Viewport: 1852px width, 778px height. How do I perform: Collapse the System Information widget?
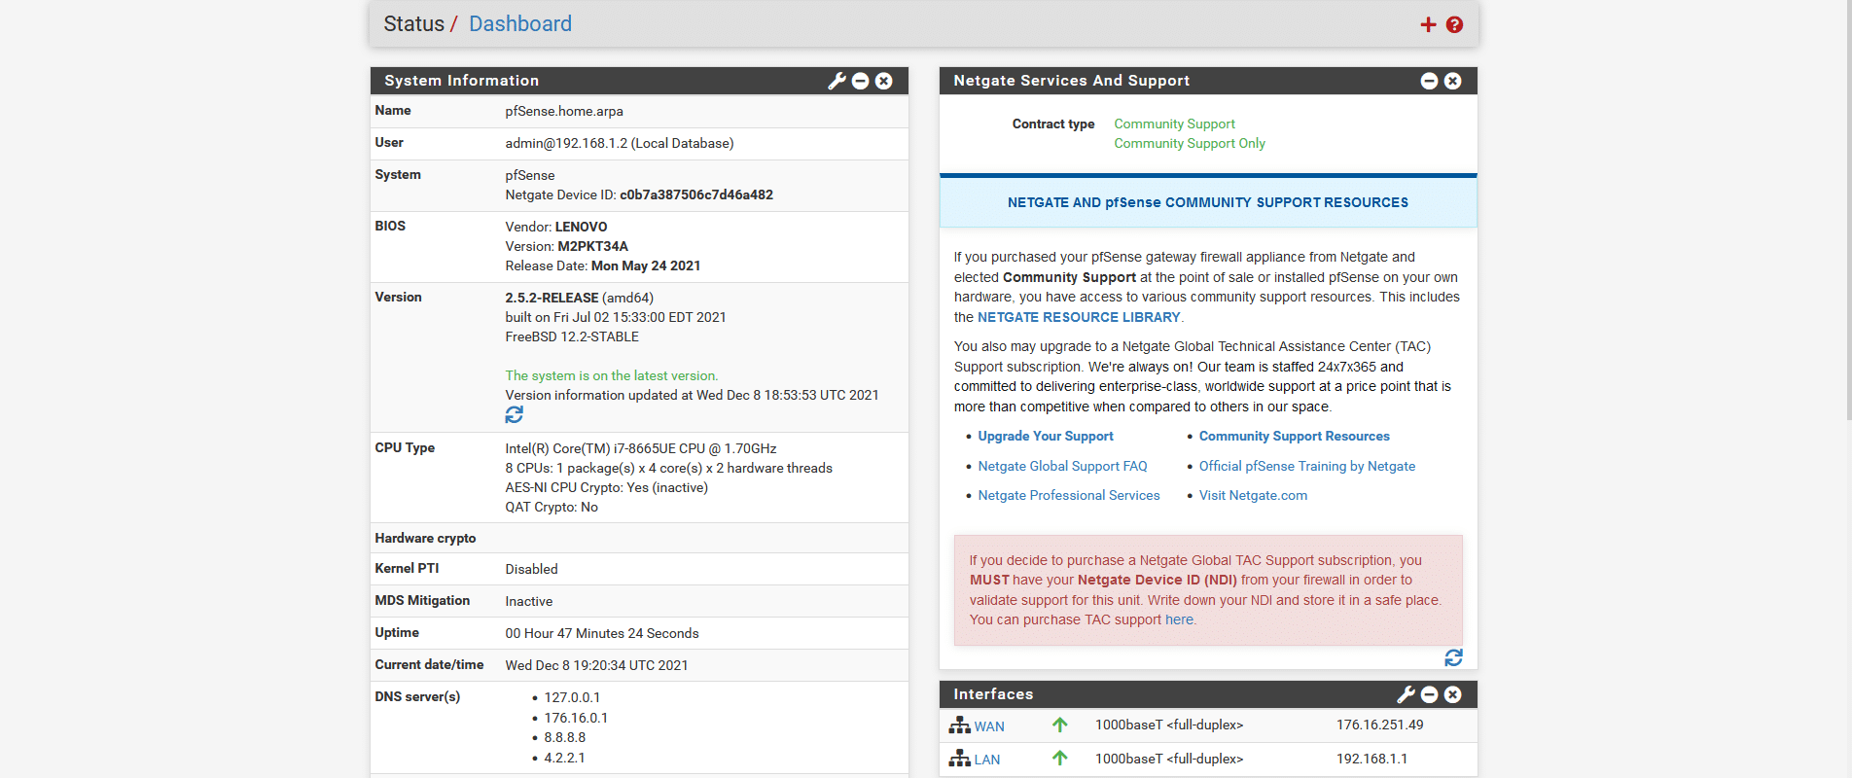(x=860, y=81)
